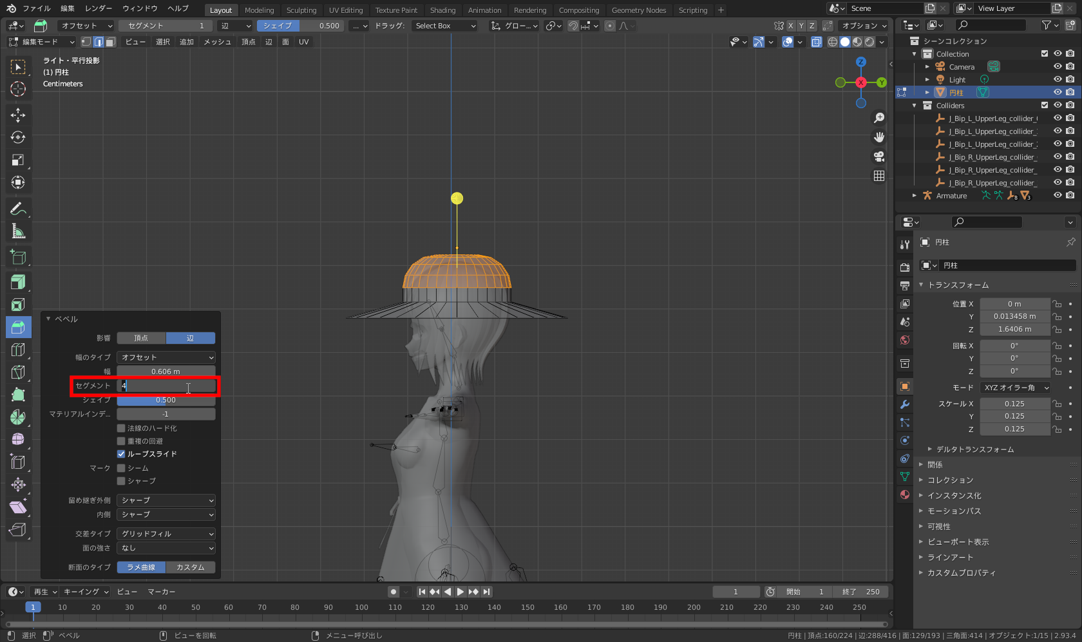Enable the シーム mark checkbox
The image size is (1082, 642).
(x=121, y=468)
